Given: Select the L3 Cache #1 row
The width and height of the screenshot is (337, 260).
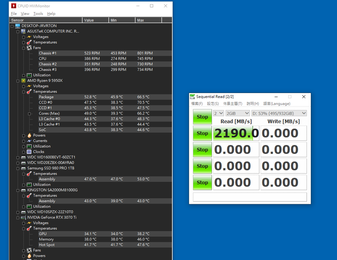Looking at the screenshot, I should point(105,124).
